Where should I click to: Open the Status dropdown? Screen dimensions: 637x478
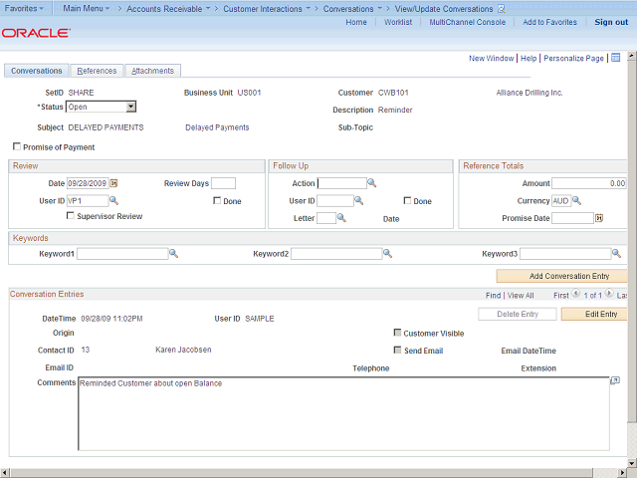[131, 107]
